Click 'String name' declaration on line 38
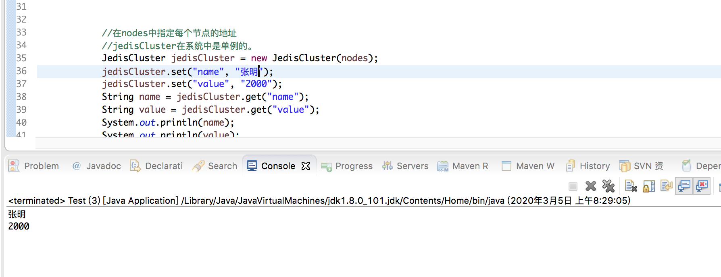The height and width of the screenshot is (277, 721). [131, 97]
